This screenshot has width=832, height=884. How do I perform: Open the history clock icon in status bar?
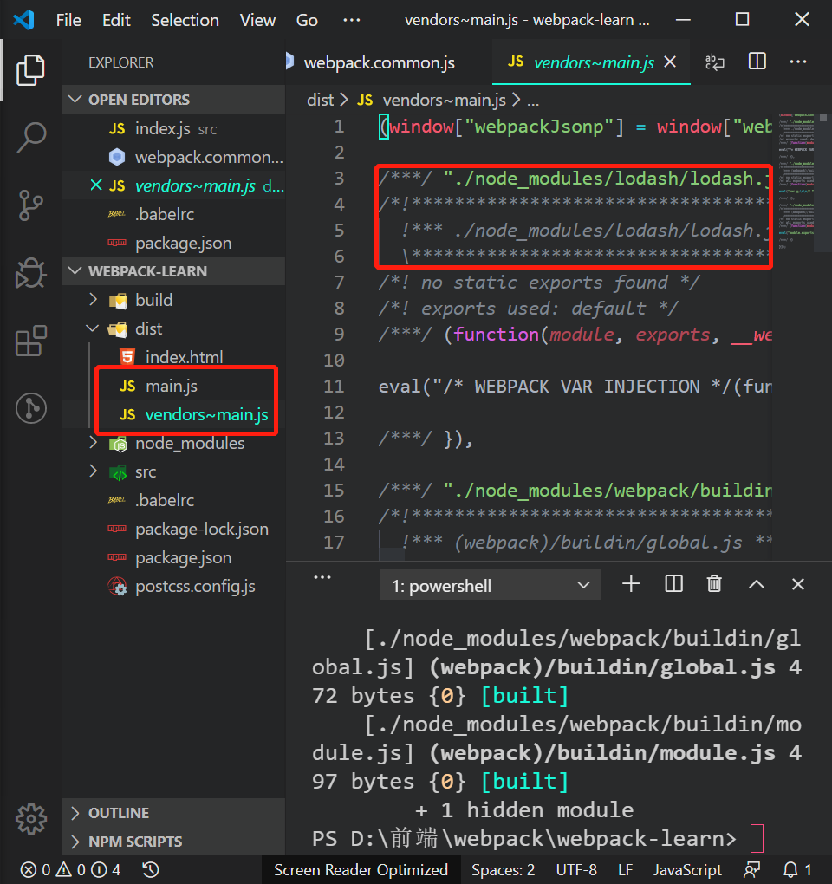(x=151, y=870)
